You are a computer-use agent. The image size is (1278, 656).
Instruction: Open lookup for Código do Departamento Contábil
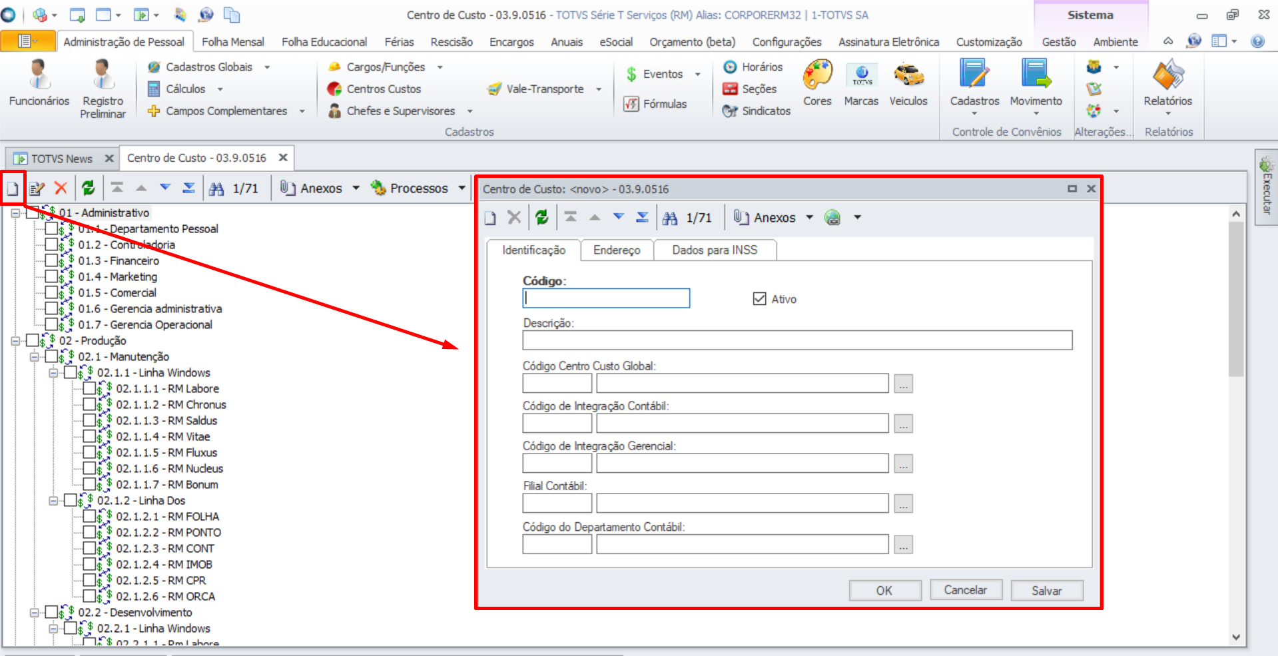point(903,545)
